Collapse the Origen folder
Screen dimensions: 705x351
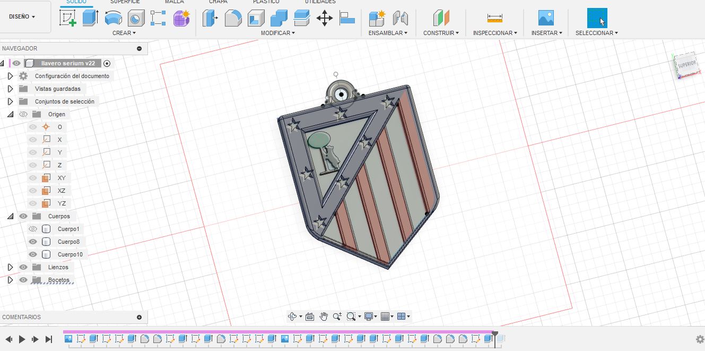(x=10, y=114)
